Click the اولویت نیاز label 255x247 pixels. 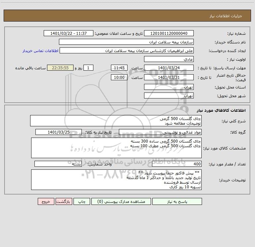pyautogui.click(x=236, y=59)
